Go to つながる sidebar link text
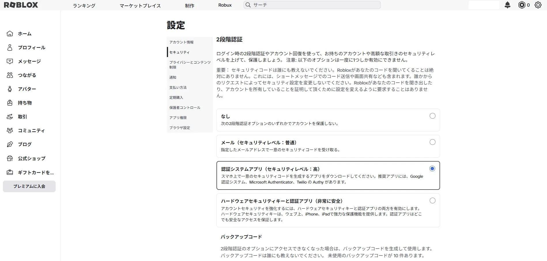This screenshot has height=261, width=547. point(27,75)
